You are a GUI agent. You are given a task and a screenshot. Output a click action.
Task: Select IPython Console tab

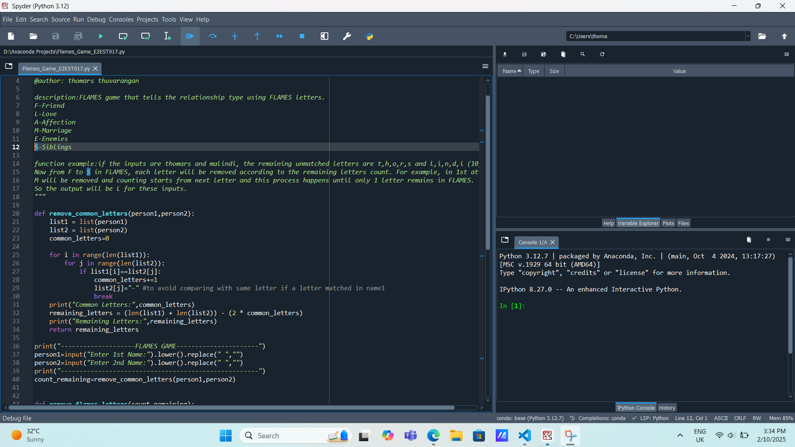click(x=636, y=408)
